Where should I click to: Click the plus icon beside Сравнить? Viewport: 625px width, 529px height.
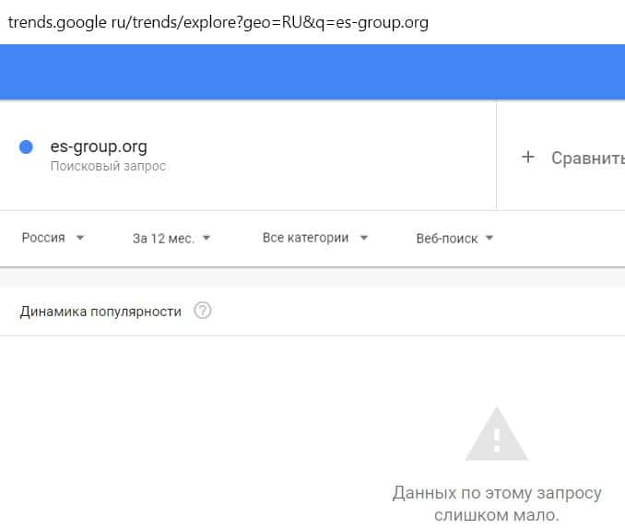pos(528,157)
